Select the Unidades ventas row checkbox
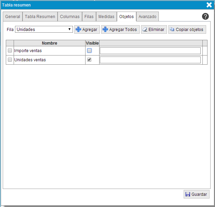This screenshot has height=207, width=215. tap(10, 60)
